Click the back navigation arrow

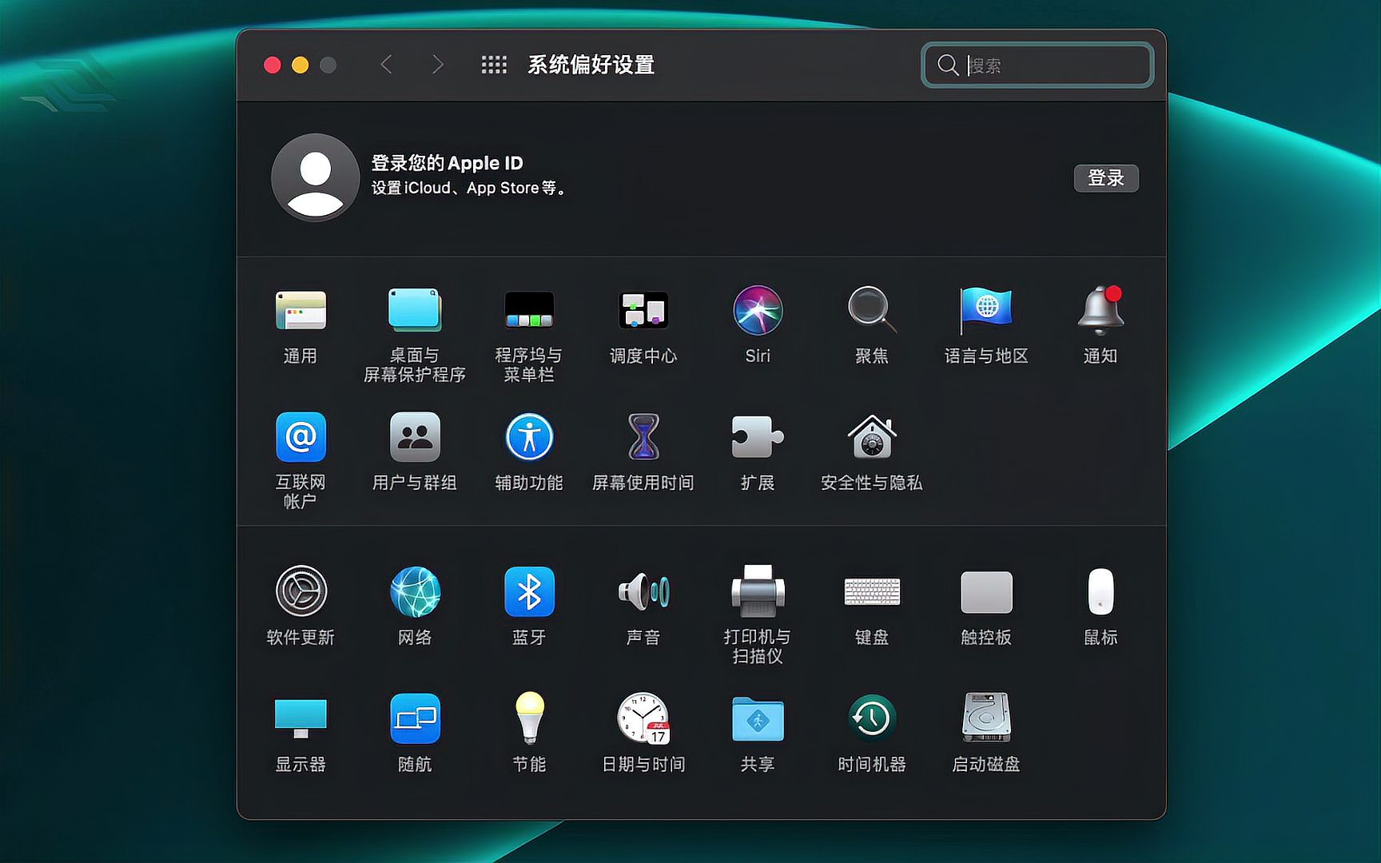point(387,65)
